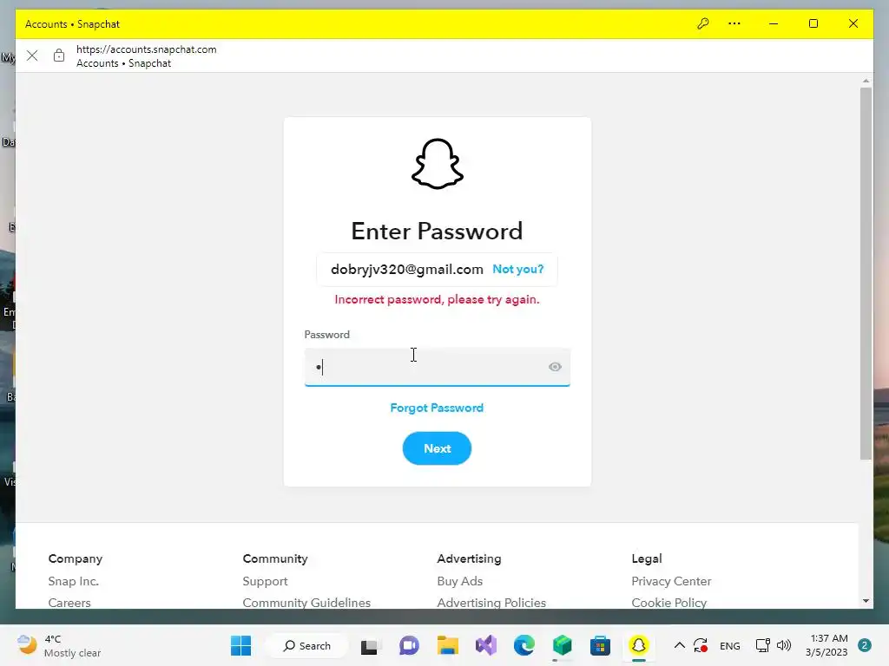Click the taskbar Search box

coord(306,645)
